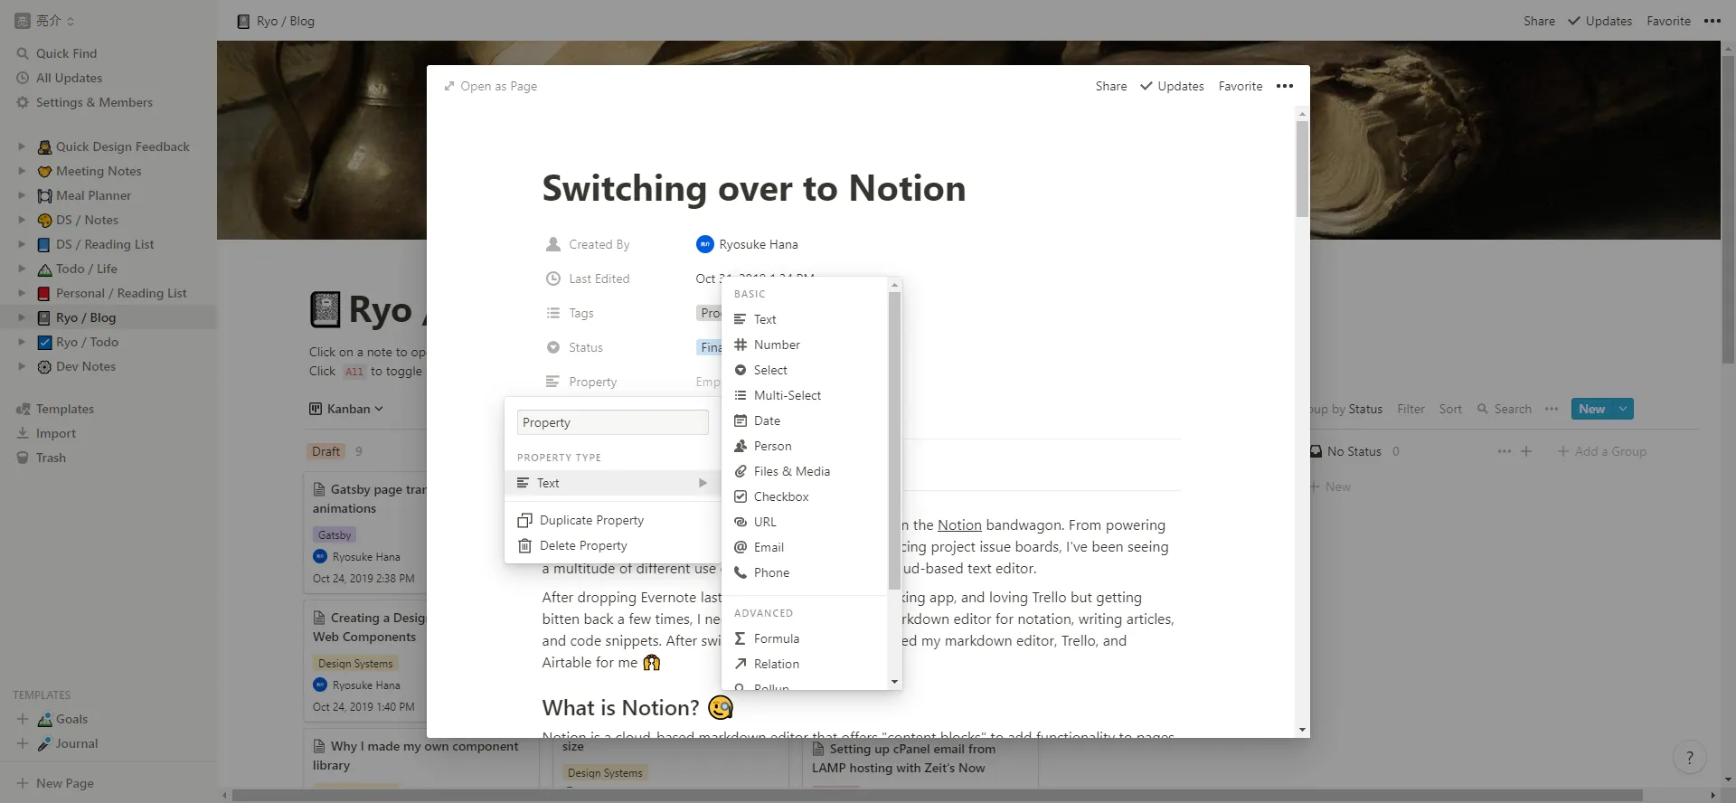Expand the Todo / Life page
Image resolution: width=1736 pixels, height=803 pixels.
pyautogui.click(x=22, y=269)
